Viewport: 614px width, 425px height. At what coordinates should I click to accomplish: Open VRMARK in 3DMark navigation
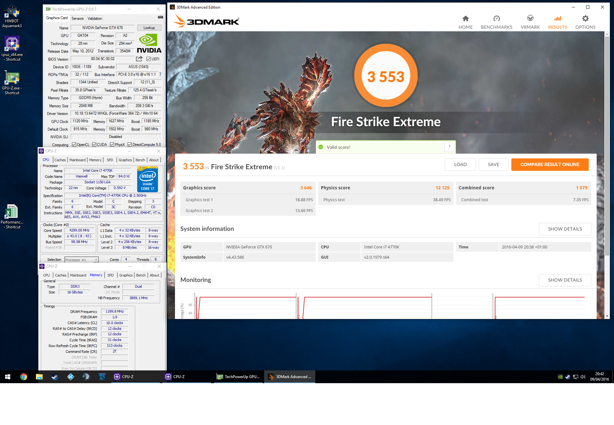click(530, 22)
